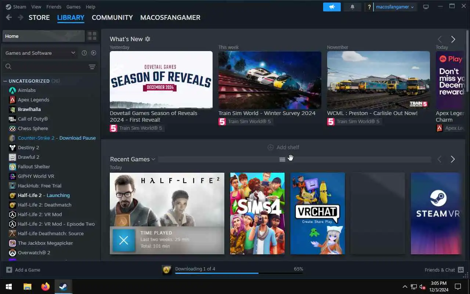
Task: Open File Explorer from taskbar
Action: point(28,287)
